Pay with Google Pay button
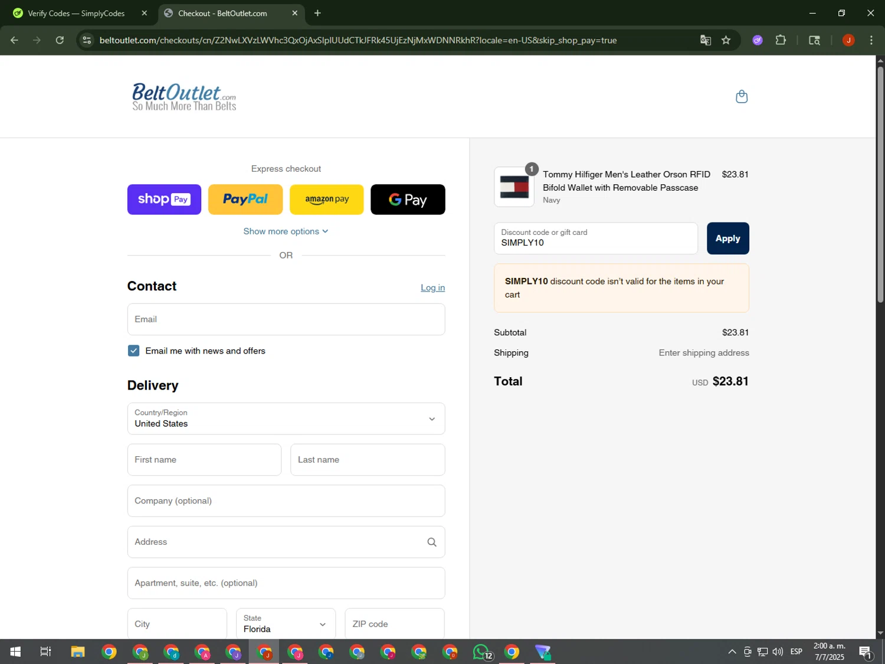The width and height of the screenshot is (885, 664). pyautogui.click(x=408, y=199)
